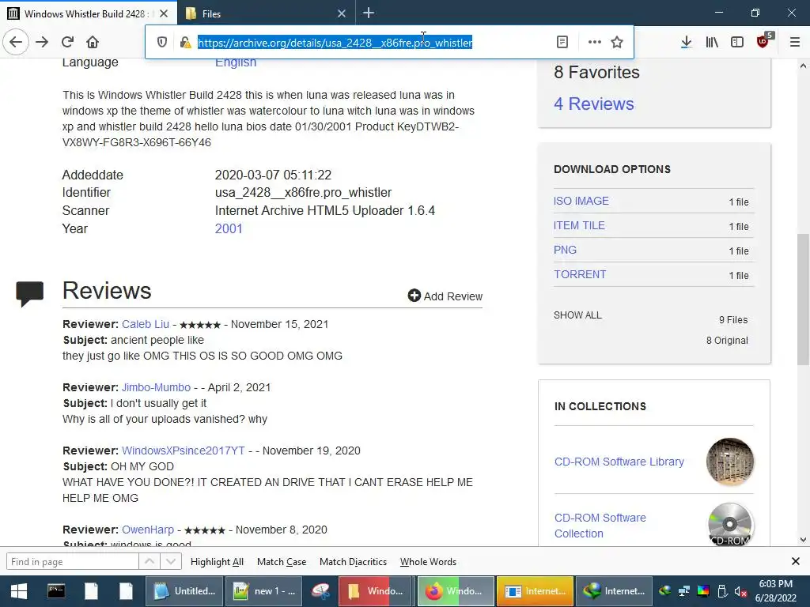This screenshot has height=607, width=810.
Task: Reload the current page
Action: pyautogui.click(x=67, y=42)
